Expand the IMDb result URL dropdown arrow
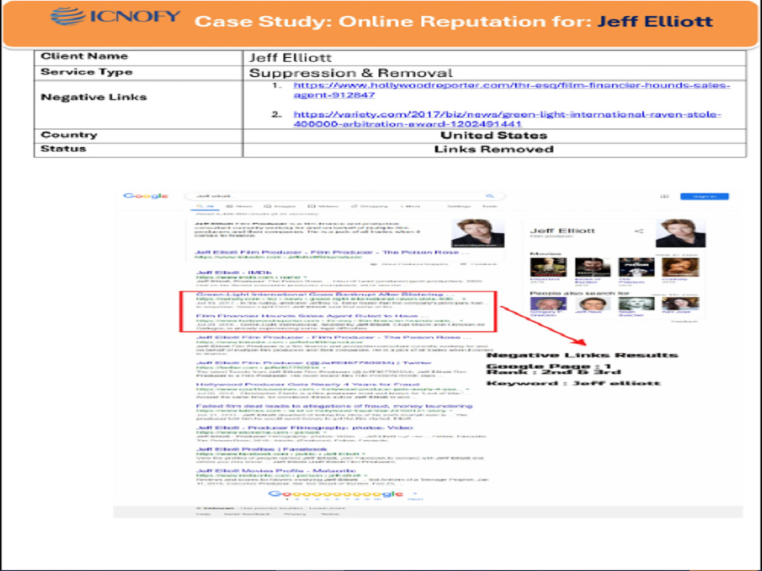 (305, 277)
